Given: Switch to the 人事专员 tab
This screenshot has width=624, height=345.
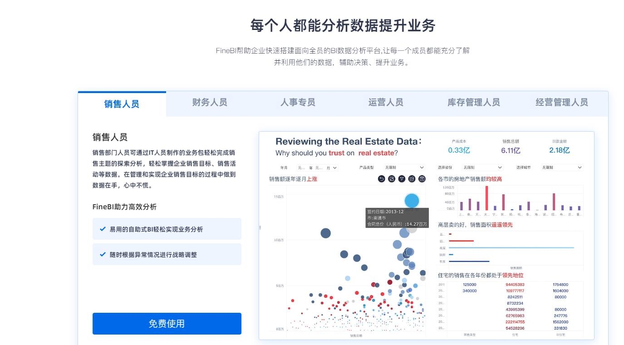Looking at the screenshot, I should pyautogui.click(x=298, y=103).
